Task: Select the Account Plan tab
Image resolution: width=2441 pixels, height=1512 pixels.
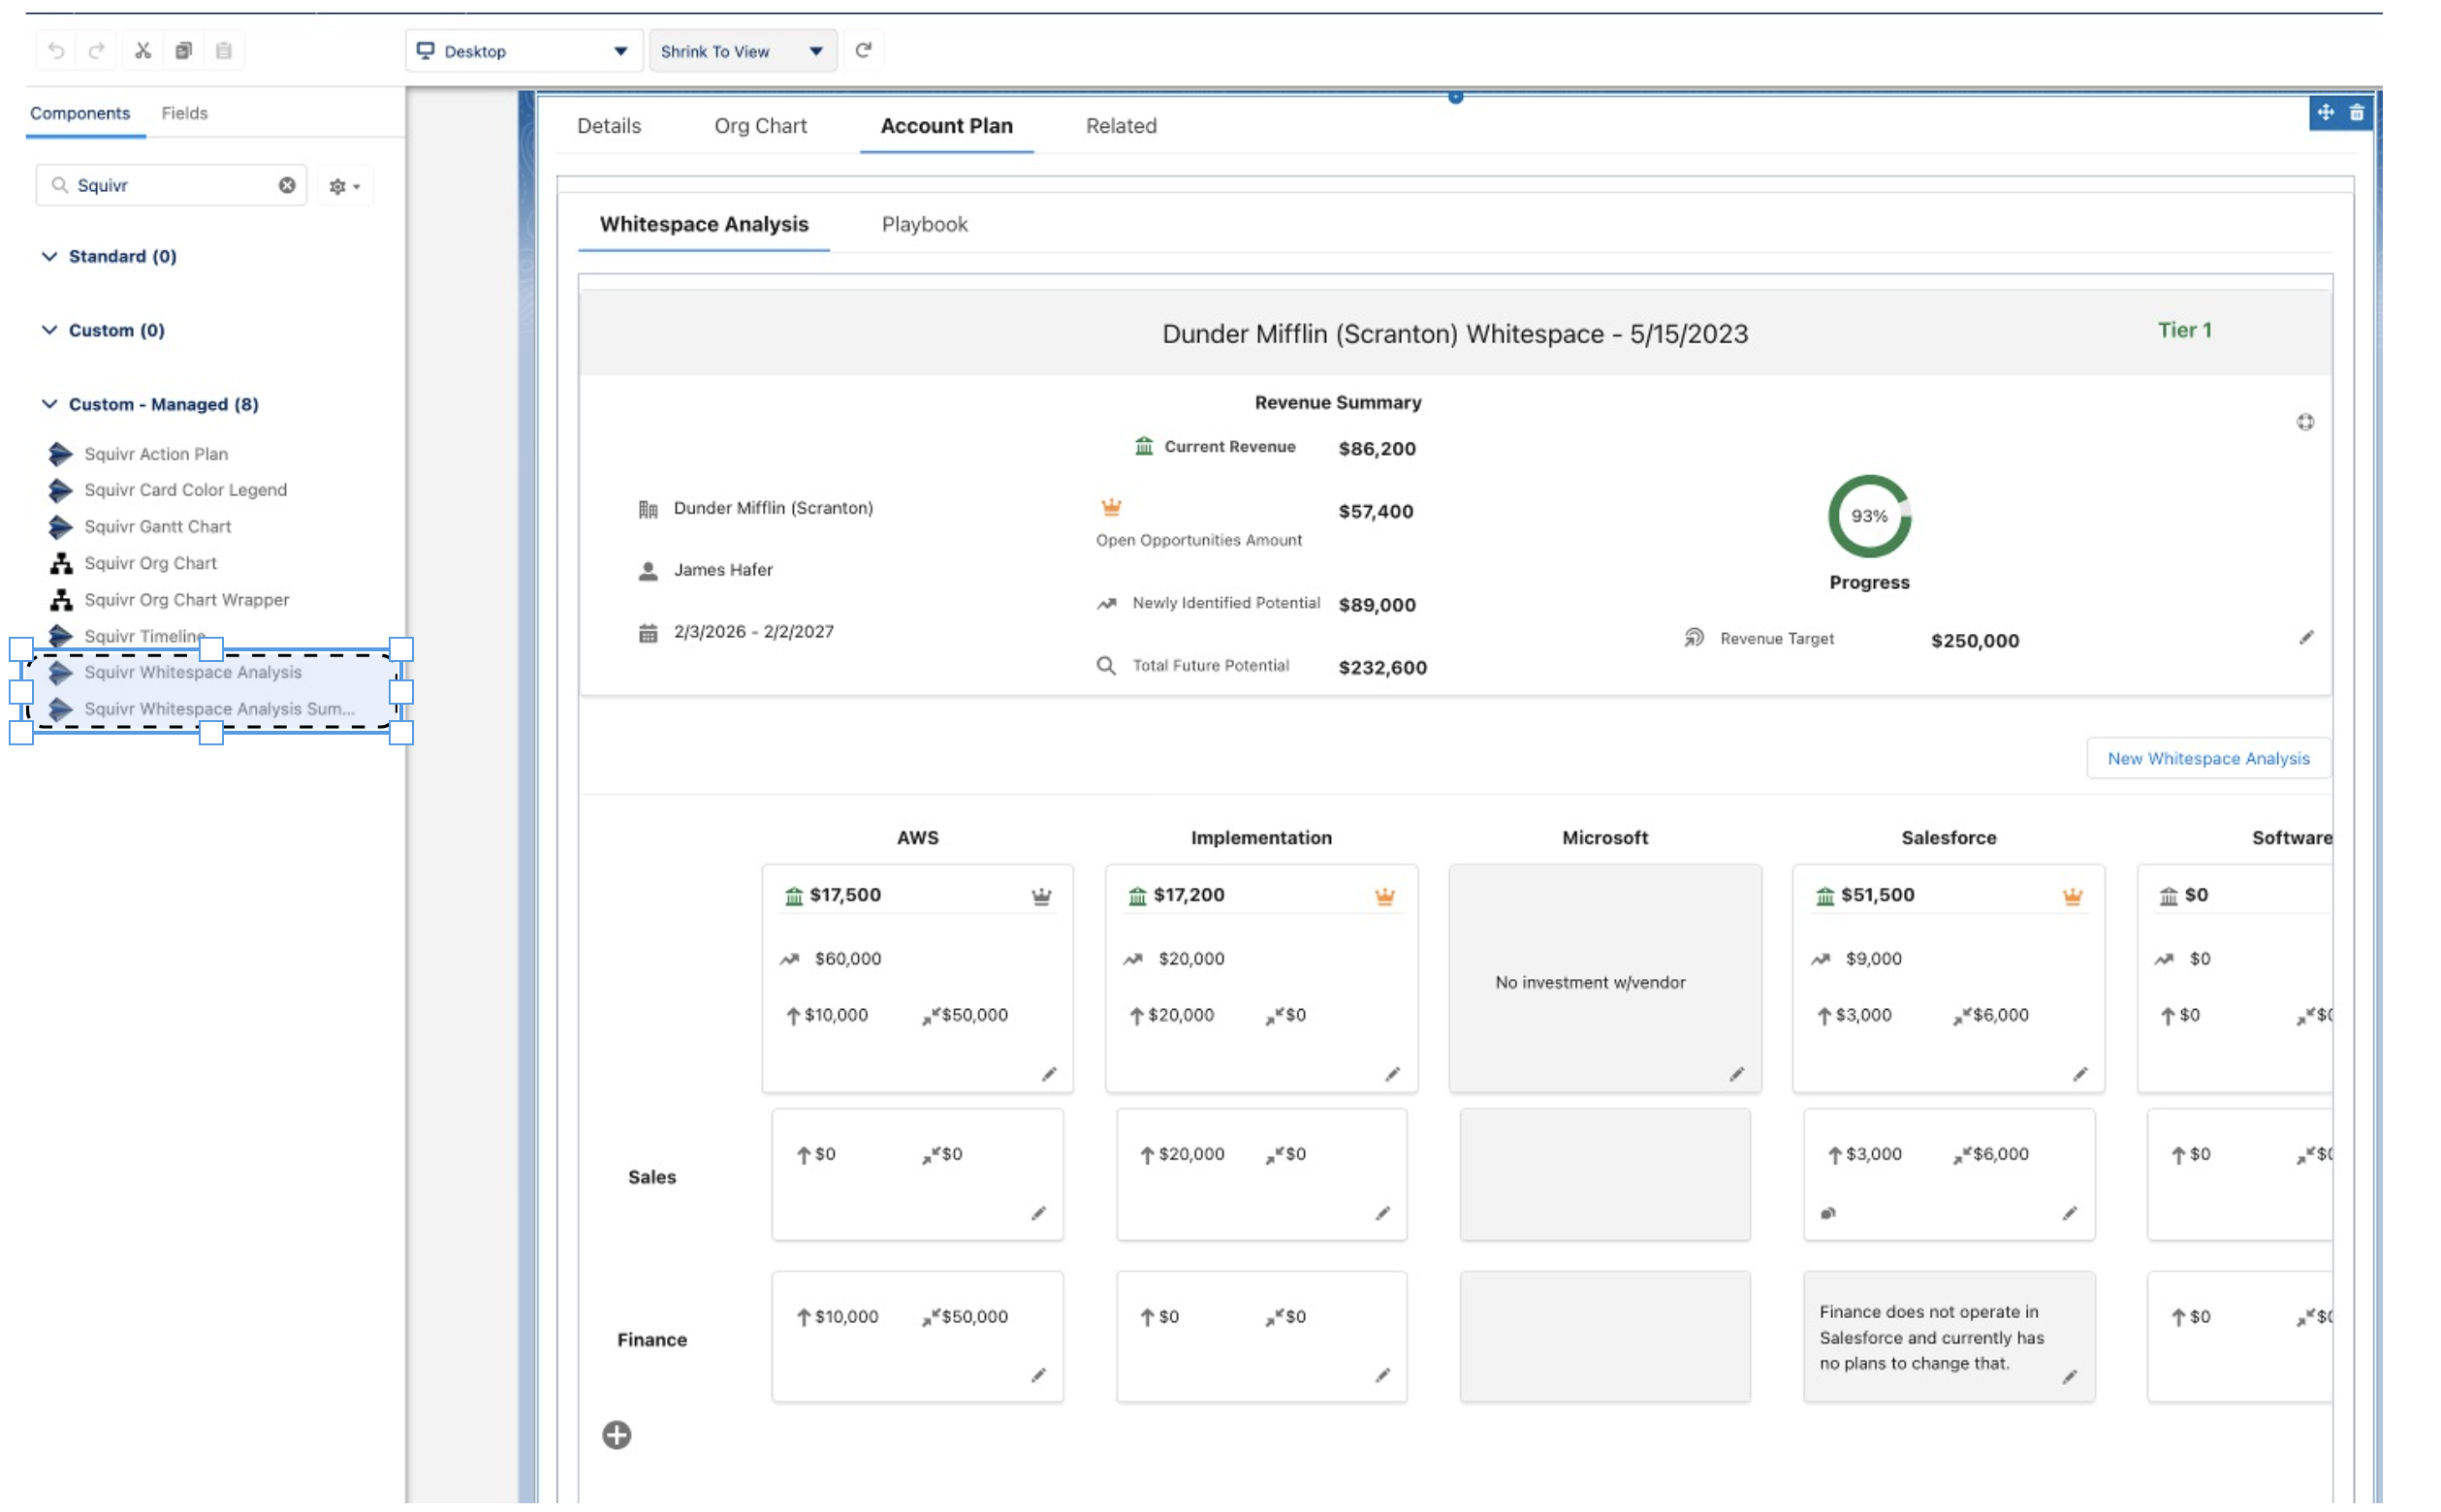Action: (x=946, y=126)
